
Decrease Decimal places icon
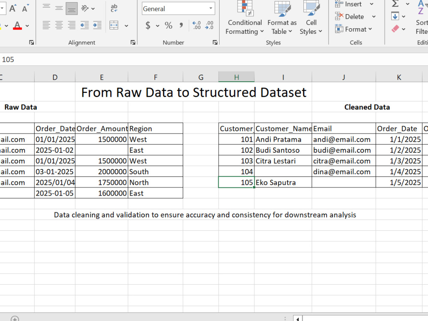pyautogui.click(x=209, y=25)
